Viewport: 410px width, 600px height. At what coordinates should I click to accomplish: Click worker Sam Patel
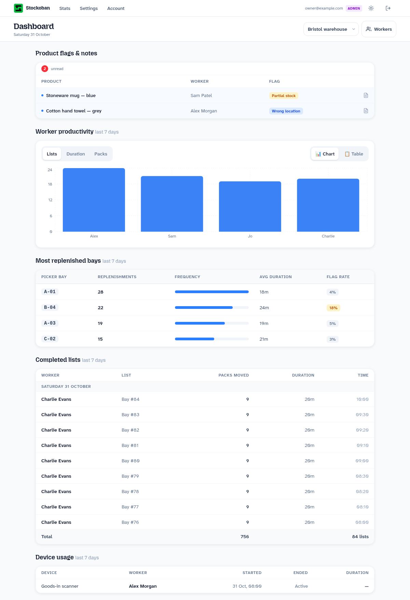pyautogui.click(x=201, y=95)
